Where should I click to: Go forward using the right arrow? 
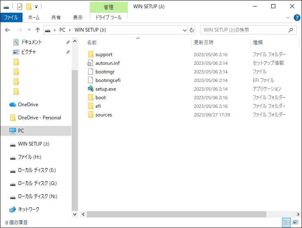19,30
